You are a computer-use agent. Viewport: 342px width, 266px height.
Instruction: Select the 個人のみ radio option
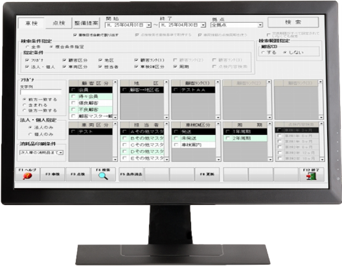[x=30, y=134]
